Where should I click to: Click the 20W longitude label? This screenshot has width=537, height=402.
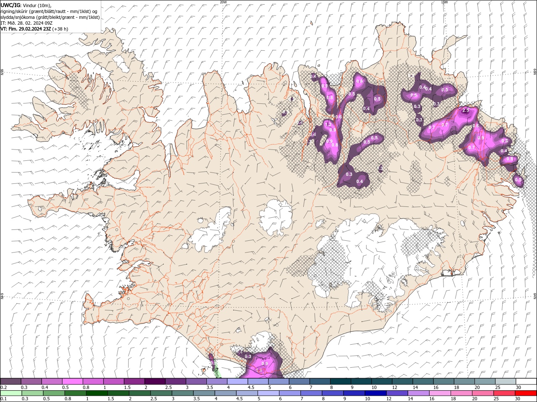[x=223, y=2]
